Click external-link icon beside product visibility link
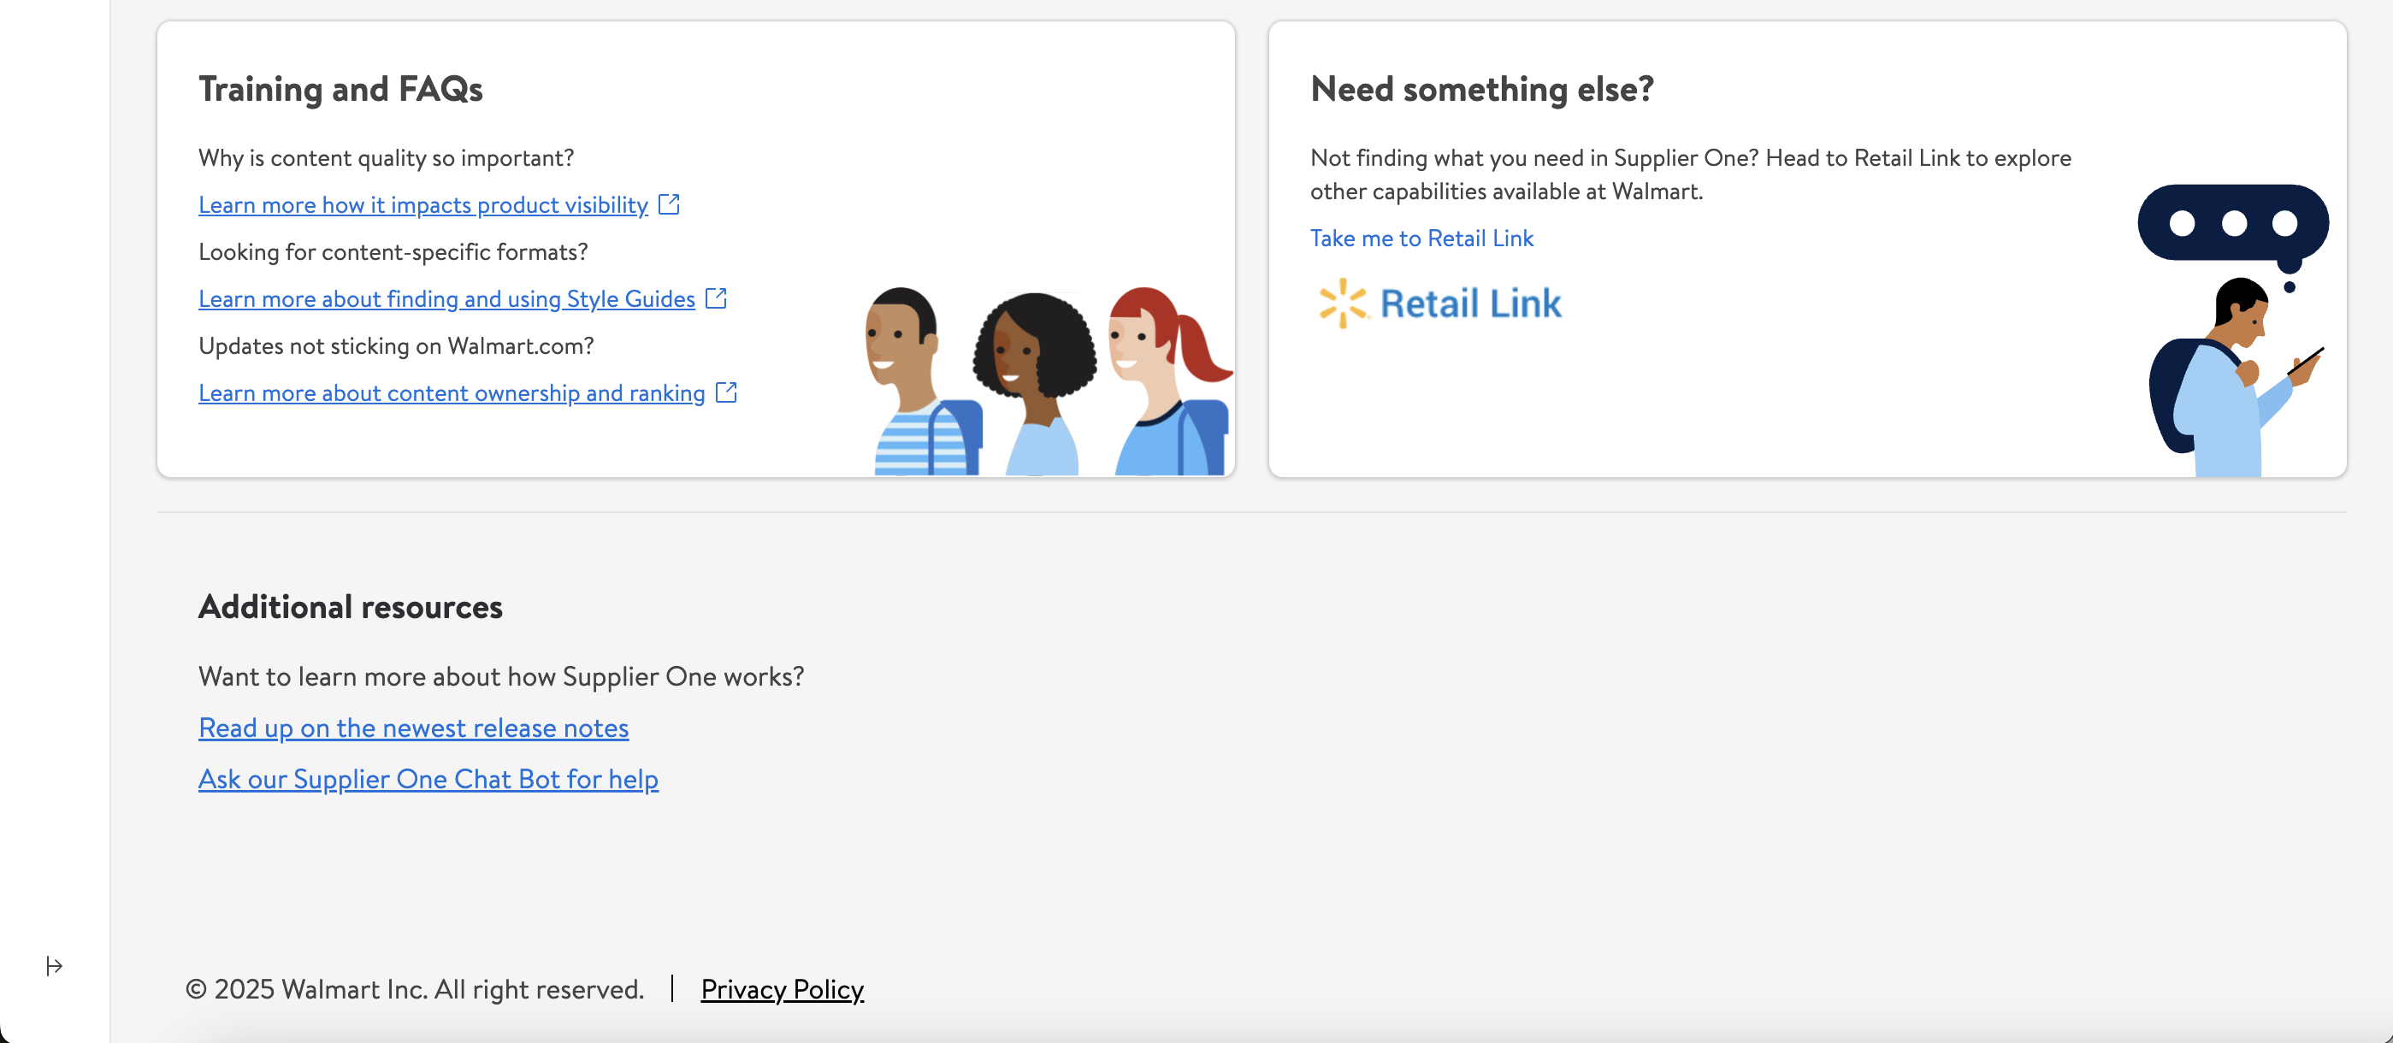This screenshot has height=1043, width=2393. coord(669,204)
